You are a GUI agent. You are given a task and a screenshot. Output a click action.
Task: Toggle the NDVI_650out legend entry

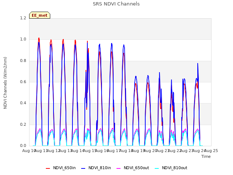click(133, 168)
